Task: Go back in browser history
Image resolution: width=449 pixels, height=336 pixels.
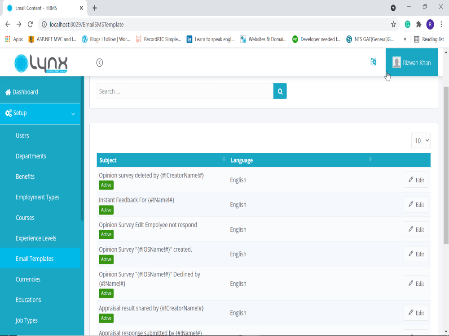Action: click(x=8, y=25)
